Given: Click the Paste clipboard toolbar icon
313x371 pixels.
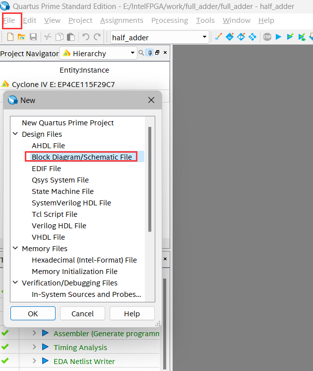Looking at the screenshot, I should point(71,37).
